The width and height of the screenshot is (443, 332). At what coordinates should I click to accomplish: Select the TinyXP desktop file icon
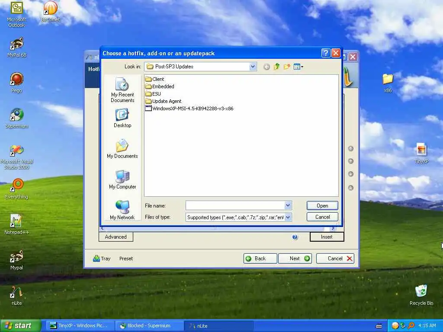point(421,153)
